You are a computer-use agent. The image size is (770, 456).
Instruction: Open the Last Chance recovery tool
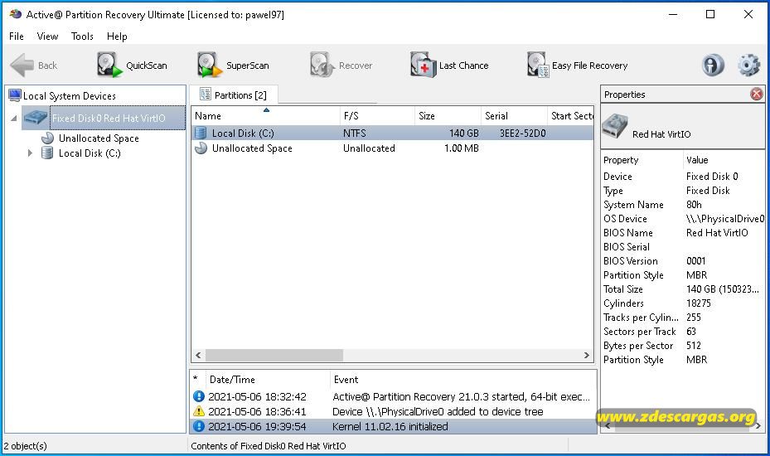tap(449, 65)
